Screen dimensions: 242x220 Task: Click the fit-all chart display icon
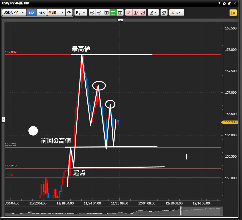pos(106,13)
